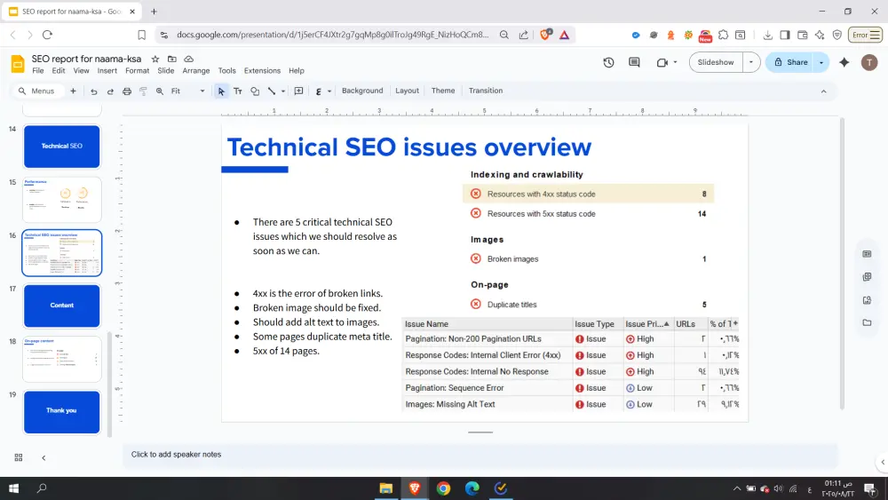The image size is (888, 500).
Task: Open the input tools dropdown arrow
Action: (329, 91)
